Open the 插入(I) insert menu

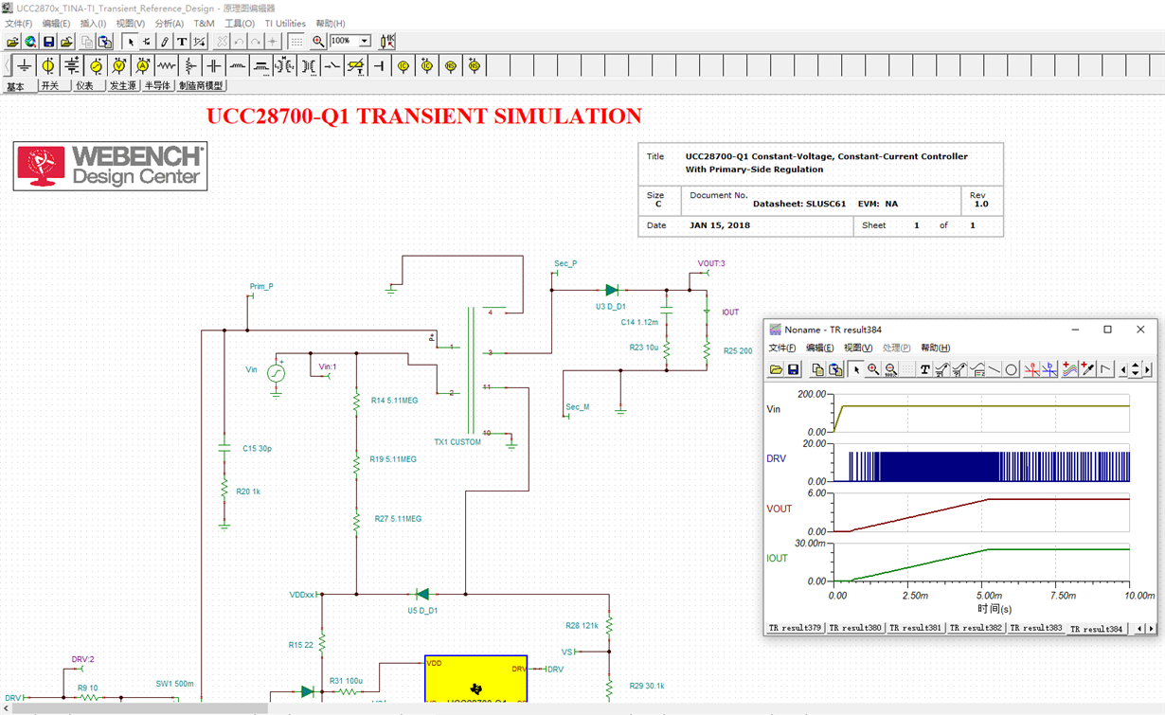click(x=93, y=24)
